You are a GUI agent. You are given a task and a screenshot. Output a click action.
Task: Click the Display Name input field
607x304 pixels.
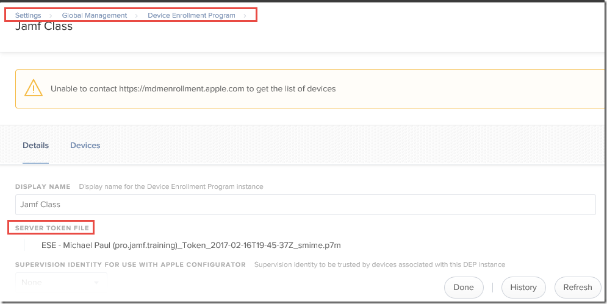(x=305, y=205)
